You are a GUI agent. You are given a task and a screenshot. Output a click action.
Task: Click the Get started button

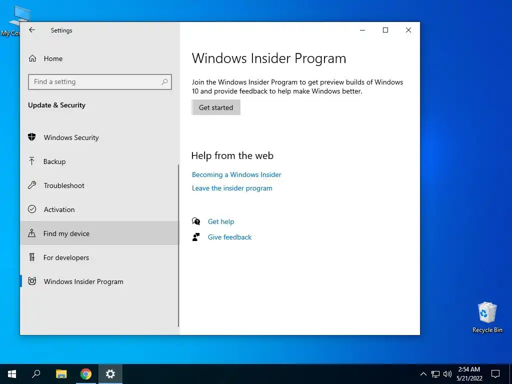(216, 107)
